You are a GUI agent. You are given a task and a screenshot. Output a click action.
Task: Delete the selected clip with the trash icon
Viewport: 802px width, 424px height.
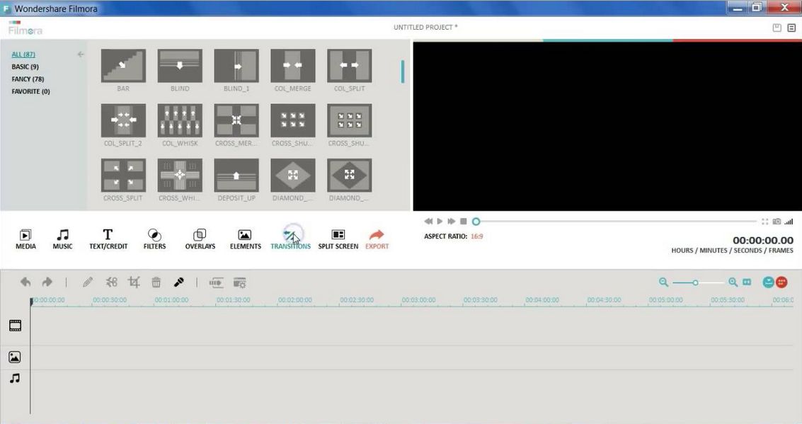coord(156,282)
